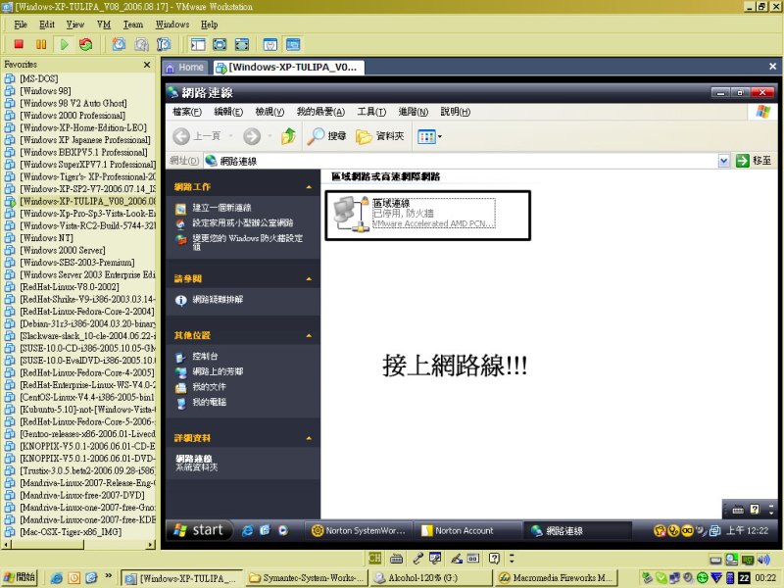The width and height of the screenshot is (784, 588).
Task: Open the Views (檢視) dropdown button
Action: click(x=429, y=136)
